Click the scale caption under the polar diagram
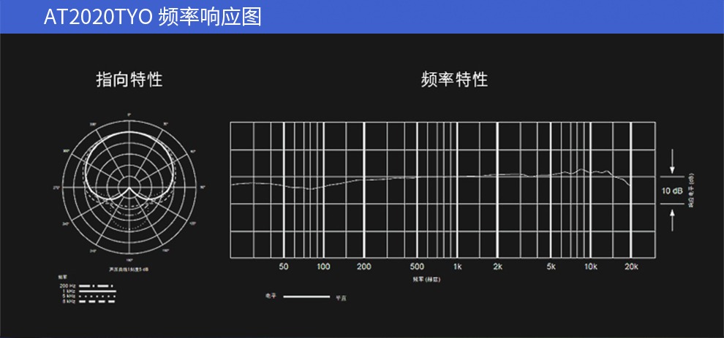This screenshot has height=338, width=724. click(129, 269)
